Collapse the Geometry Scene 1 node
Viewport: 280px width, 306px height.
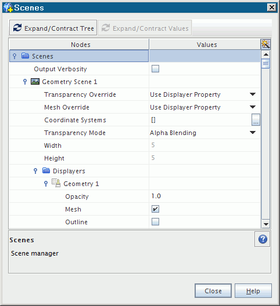25,82
